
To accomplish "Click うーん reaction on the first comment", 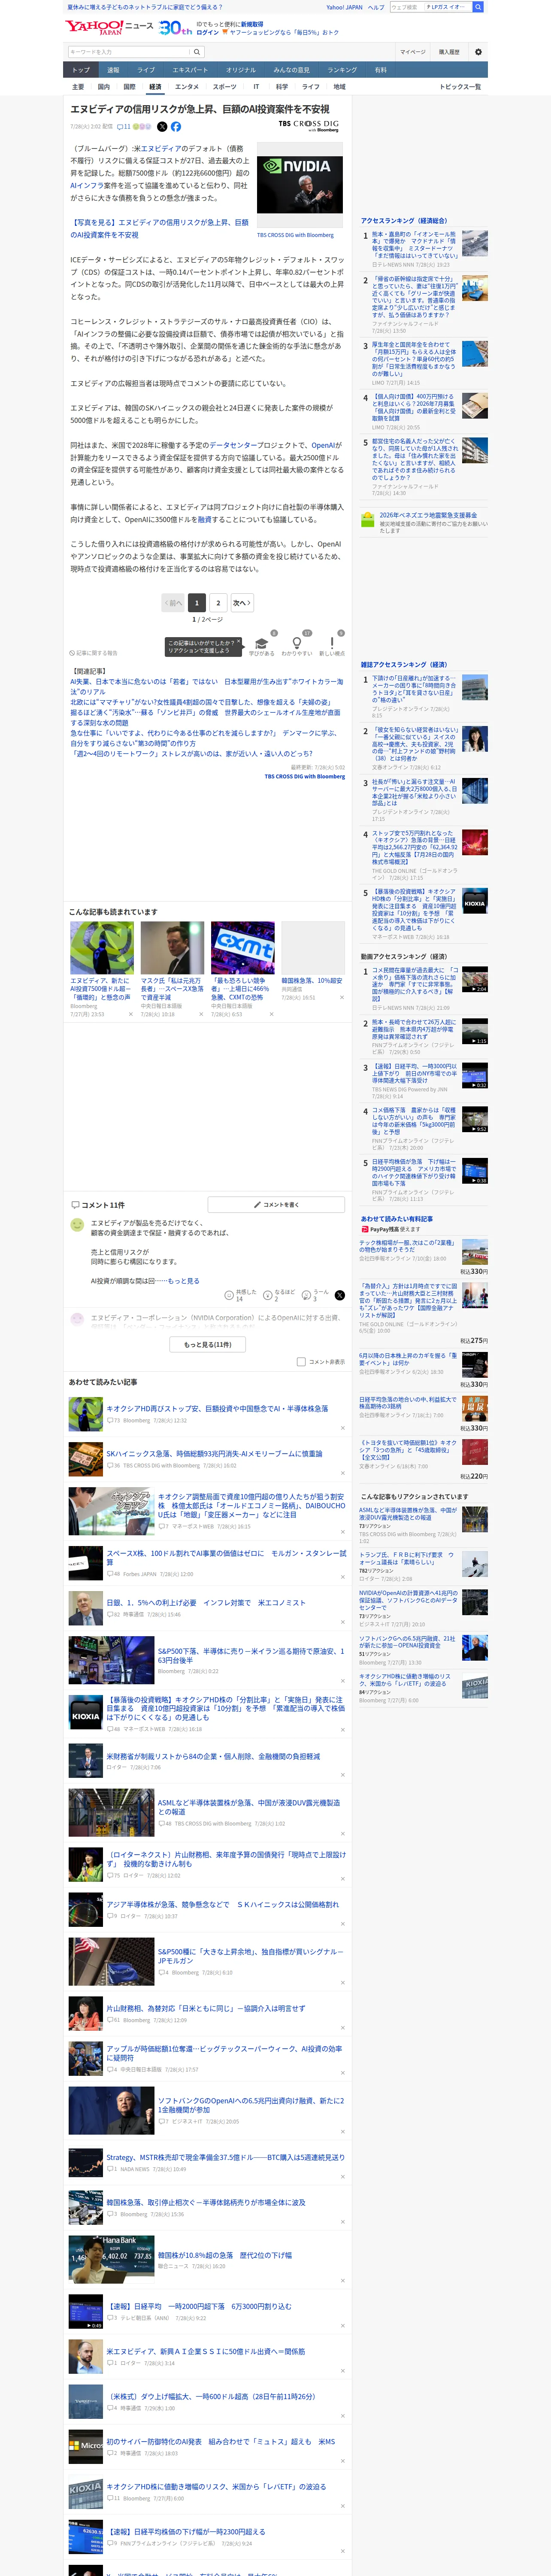I will 315,1294.
